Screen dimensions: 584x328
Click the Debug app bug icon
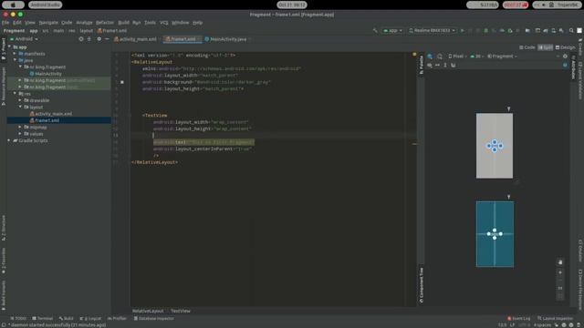[x=485, y=30]
